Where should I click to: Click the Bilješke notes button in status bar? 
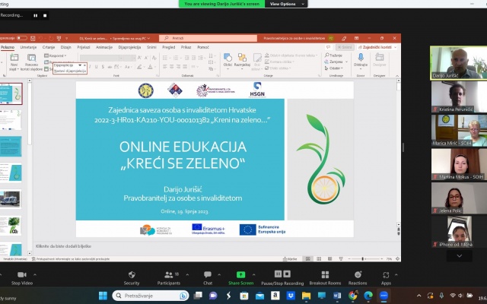pyautogui.click(x=290, y=258)
